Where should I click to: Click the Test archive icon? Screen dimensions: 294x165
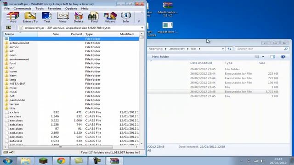(x=47, y=17)
